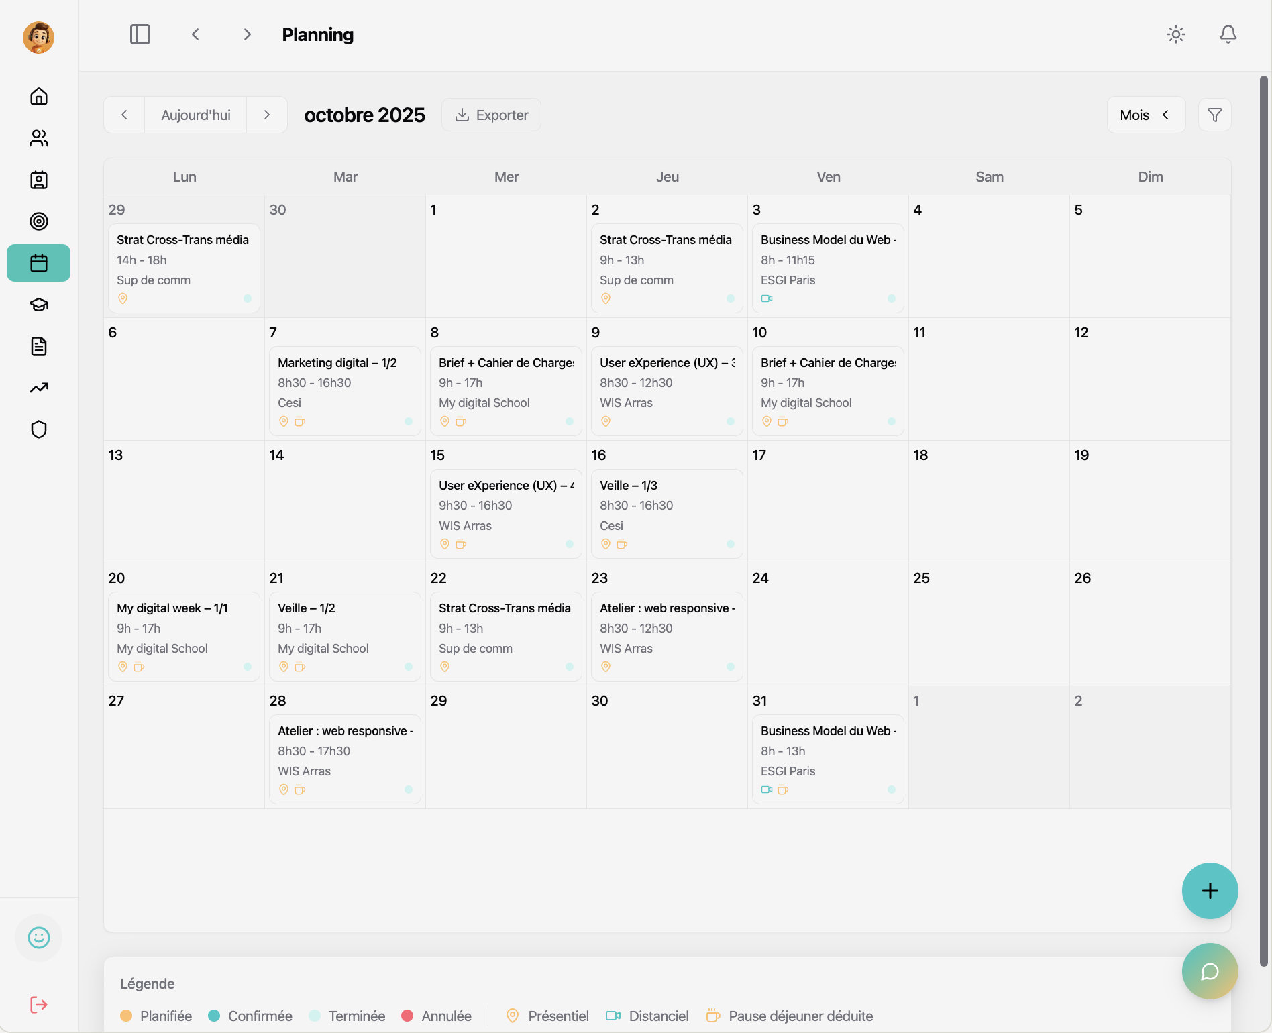
Task: Toggle light/dark theme with sun icon
Action: (x=1175, y=34)
